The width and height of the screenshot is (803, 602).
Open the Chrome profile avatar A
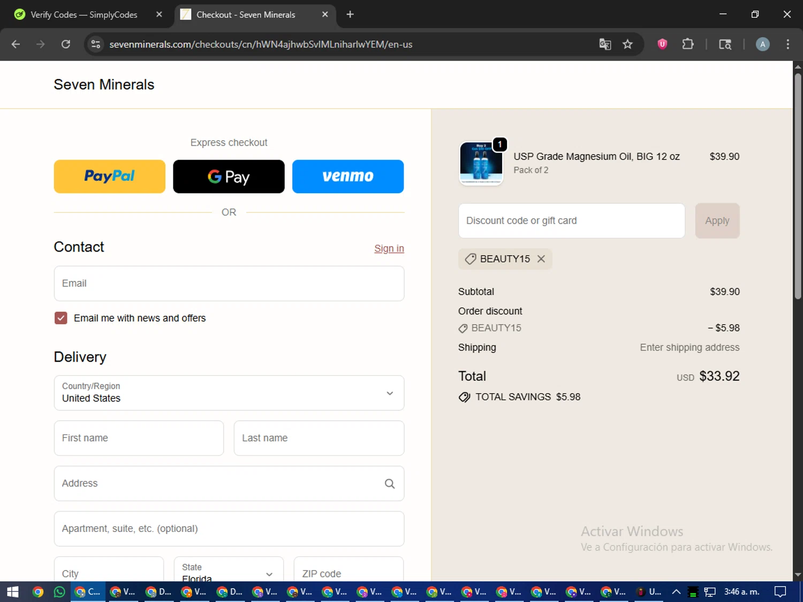(x=762, y=44)
